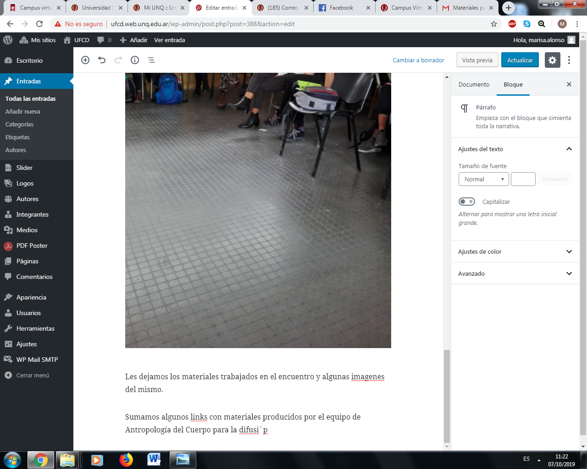Click the Add block plus icon

click(85, 60)
